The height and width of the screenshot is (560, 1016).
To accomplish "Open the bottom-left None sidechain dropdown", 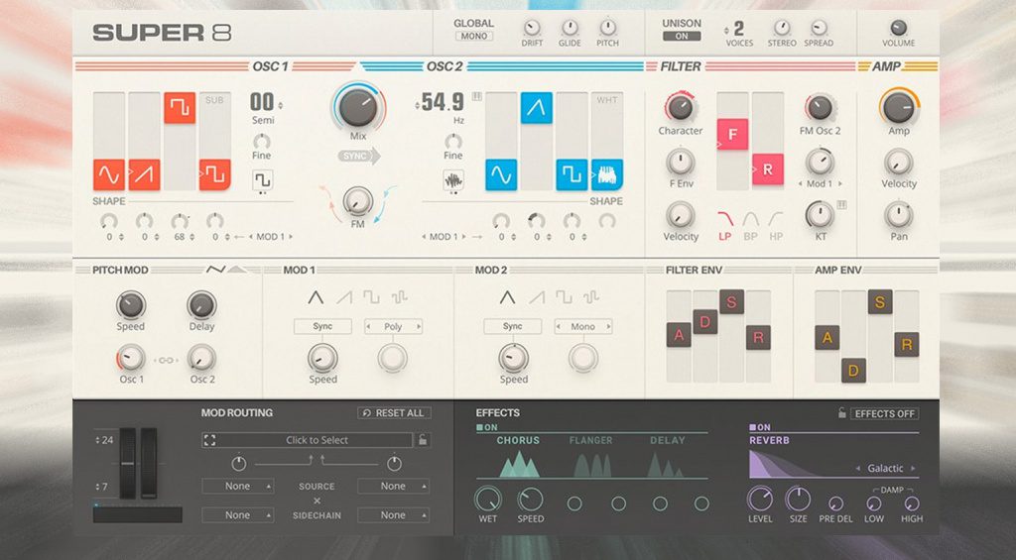I will [238, 515].
